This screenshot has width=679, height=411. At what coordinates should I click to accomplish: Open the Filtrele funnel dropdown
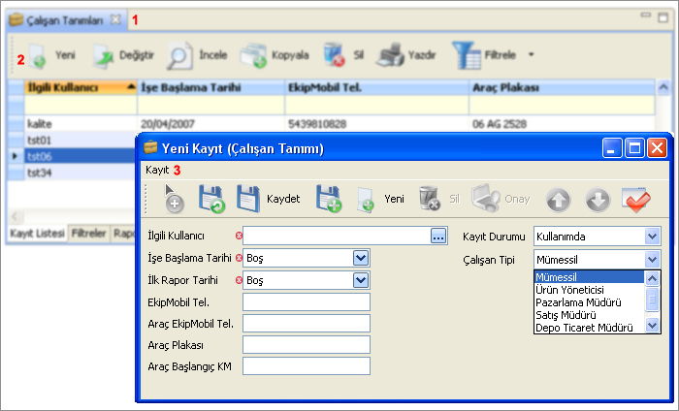pyautogui.click(x=497, y=56)
